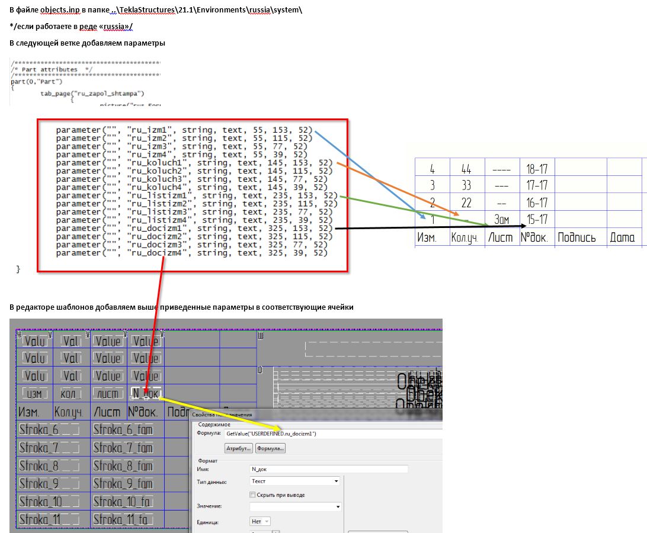The image size is (647, 533).
Task: Enable the Скрыть при выводе checkbox
Action: pos(253,495)
